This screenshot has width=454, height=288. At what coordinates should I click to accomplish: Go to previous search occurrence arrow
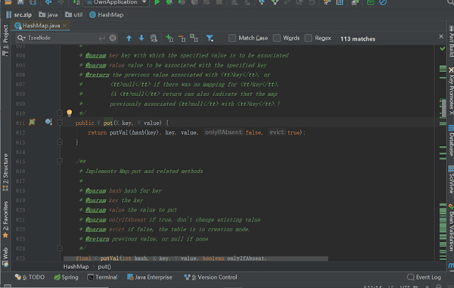(129, 38)
